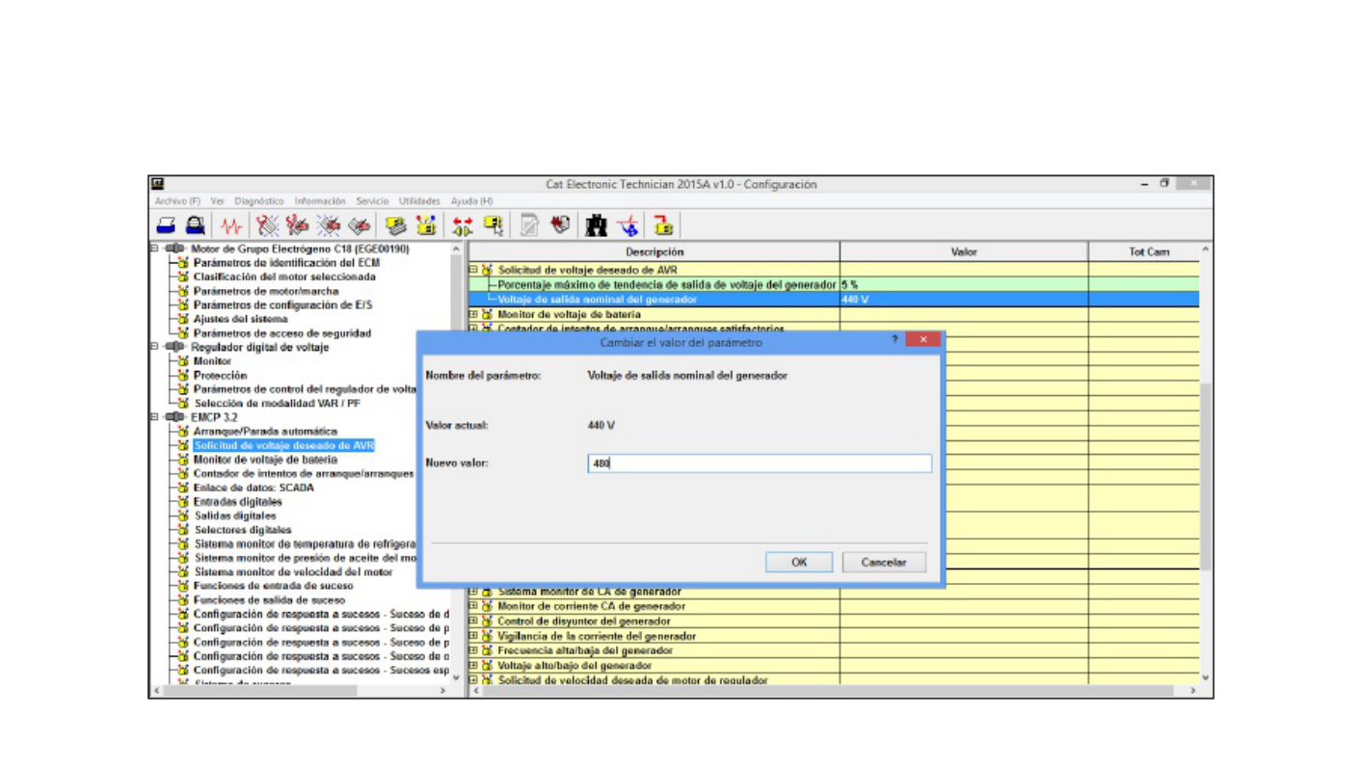Click the ECM selection icon with cursor
This screenshot has width=1362, height=767.
(x=494, y=225)
